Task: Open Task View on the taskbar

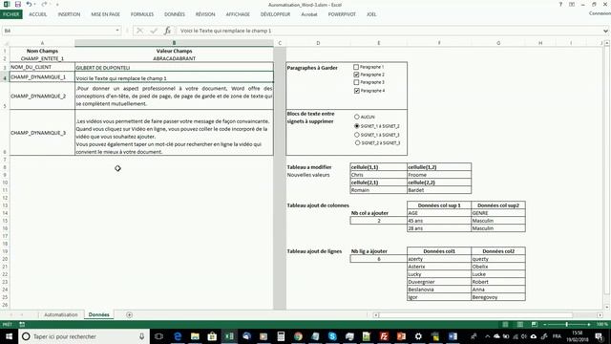Action: [x=158, y=336]
